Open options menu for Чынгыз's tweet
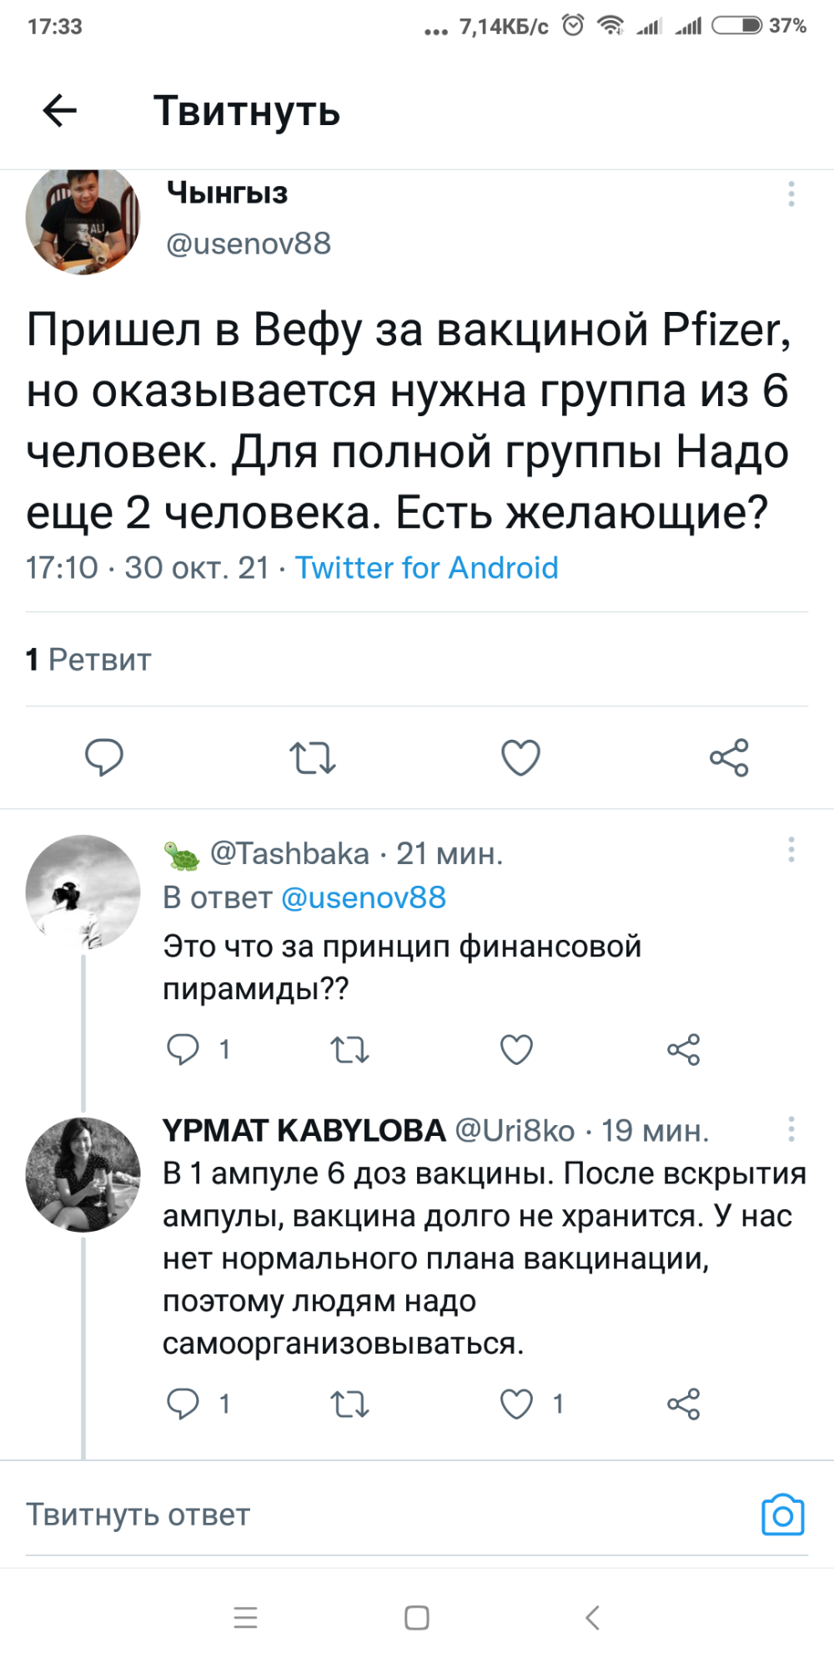This screenshot has width=834, height=1668. (791, 194)
